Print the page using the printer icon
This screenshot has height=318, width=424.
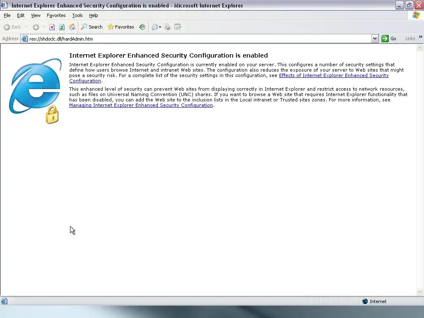coord(168,27)
